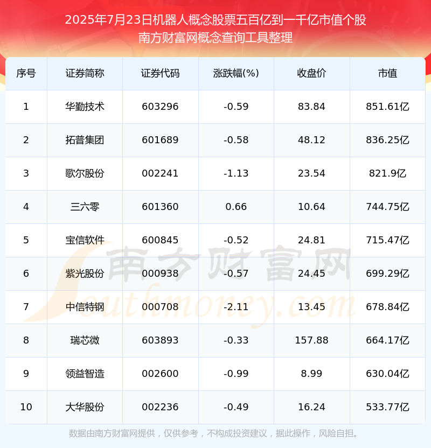431x448 pixels.
Task: Click closing price 48.12
Action: 311,140
